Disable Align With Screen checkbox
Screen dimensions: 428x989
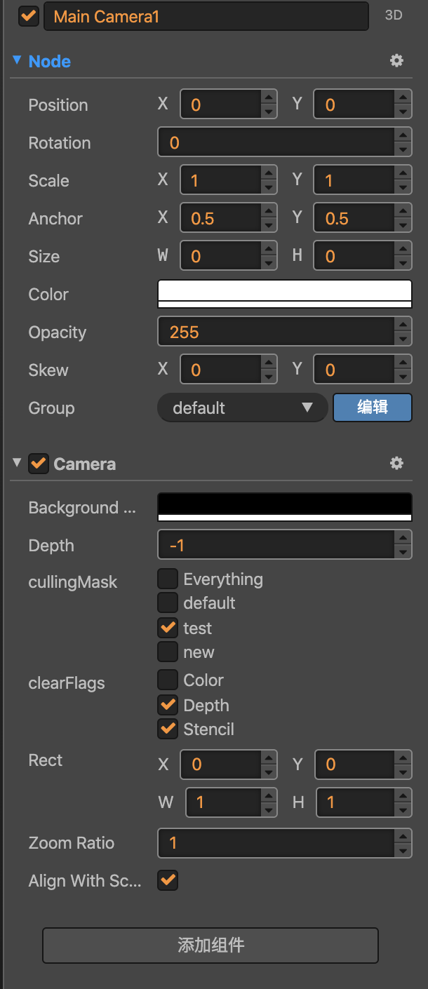point(168,880)
